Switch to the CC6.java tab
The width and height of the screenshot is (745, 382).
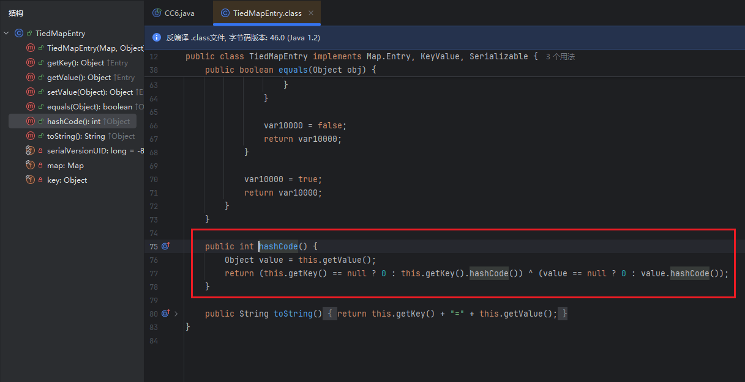pos(179,13)
